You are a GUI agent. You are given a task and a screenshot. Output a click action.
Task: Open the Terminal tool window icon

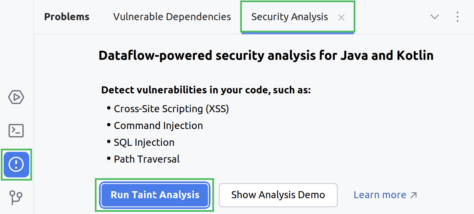click(16, 131)
